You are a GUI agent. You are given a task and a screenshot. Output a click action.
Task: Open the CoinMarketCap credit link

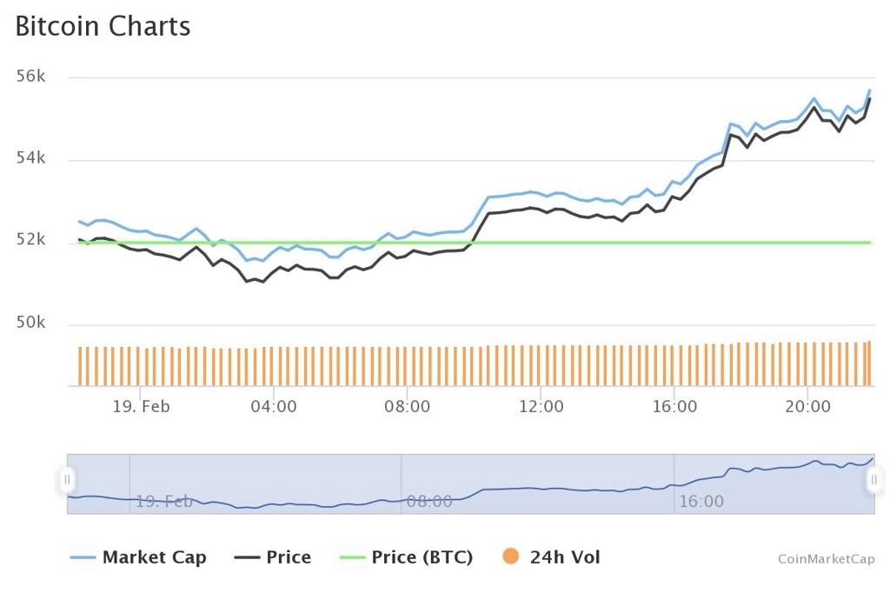pos(826,559)
